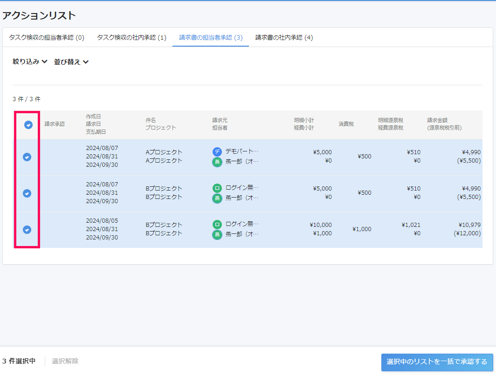Click 選択中のリストを一括で承認する button

(x=437, y=362)
